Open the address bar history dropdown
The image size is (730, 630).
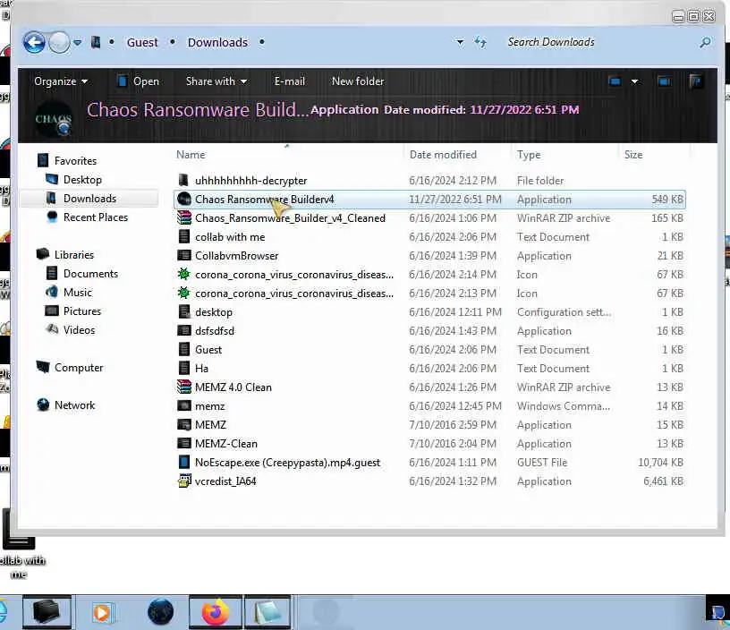460,42
